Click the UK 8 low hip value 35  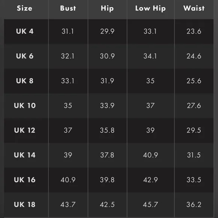[x=150, y=81]
